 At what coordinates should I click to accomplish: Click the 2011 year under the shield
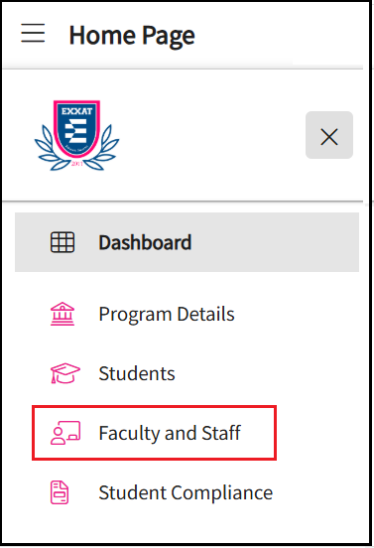[76, 164]
